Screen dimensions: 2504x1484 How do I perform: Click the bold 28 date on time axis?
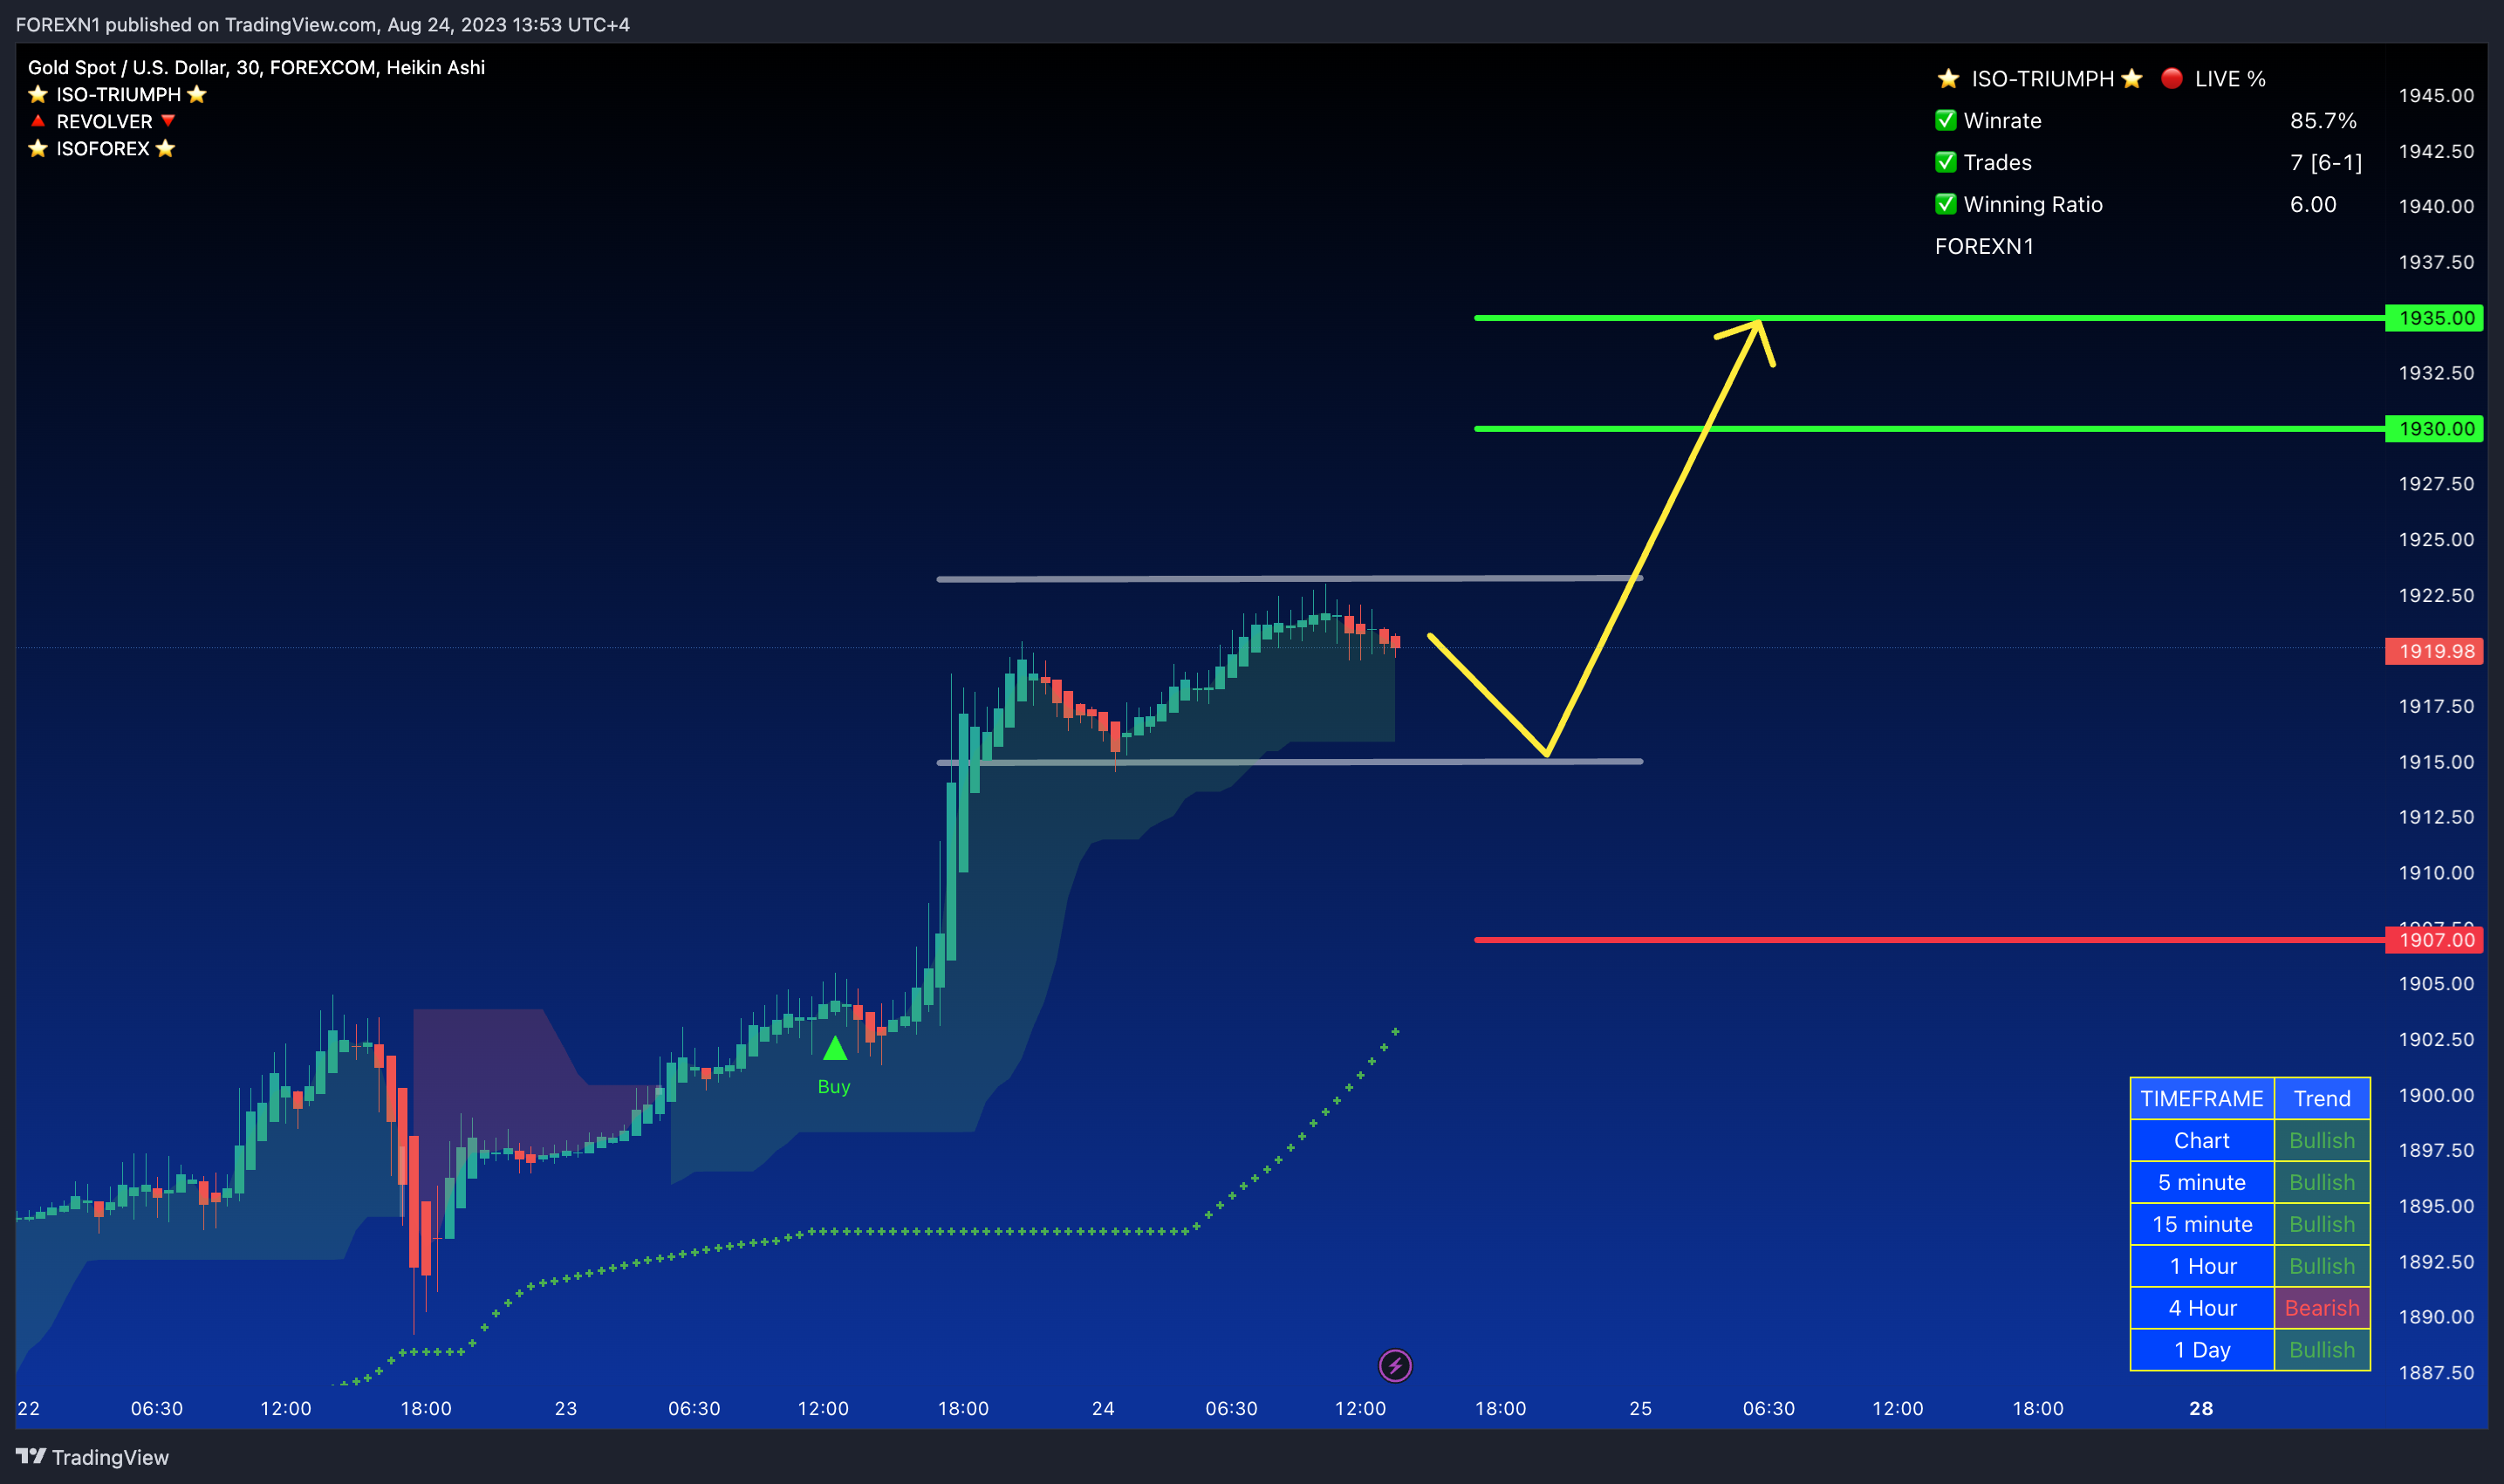(2201, 1408)
